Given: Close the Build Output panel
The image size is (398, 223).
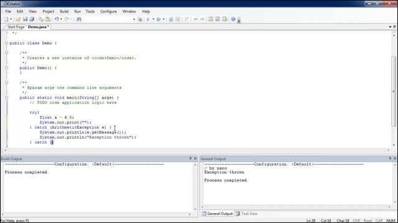Looking at the screenshot, I should (x=195, y=159).
